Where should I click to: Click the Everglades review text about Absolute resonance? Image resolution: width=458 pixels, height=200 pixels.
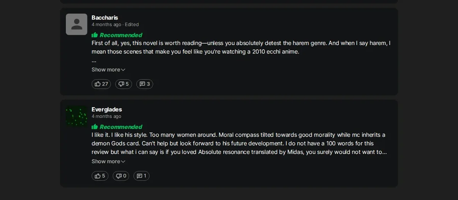tap(239, 144)
